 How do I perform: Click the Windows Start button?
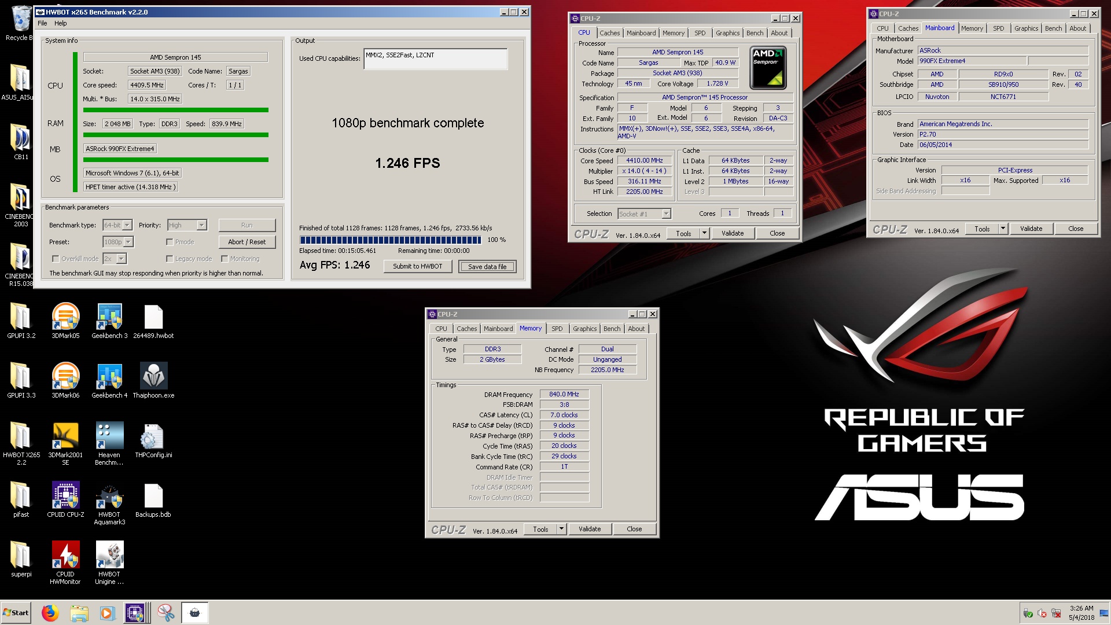pos(16,613)
